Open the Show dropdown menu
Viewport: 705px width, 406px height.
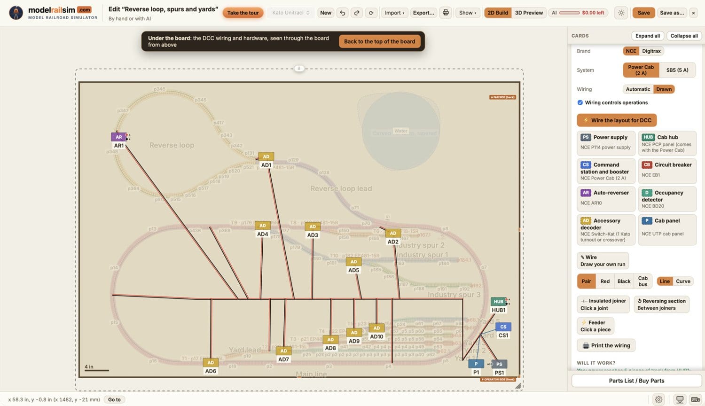click(468, 13)
